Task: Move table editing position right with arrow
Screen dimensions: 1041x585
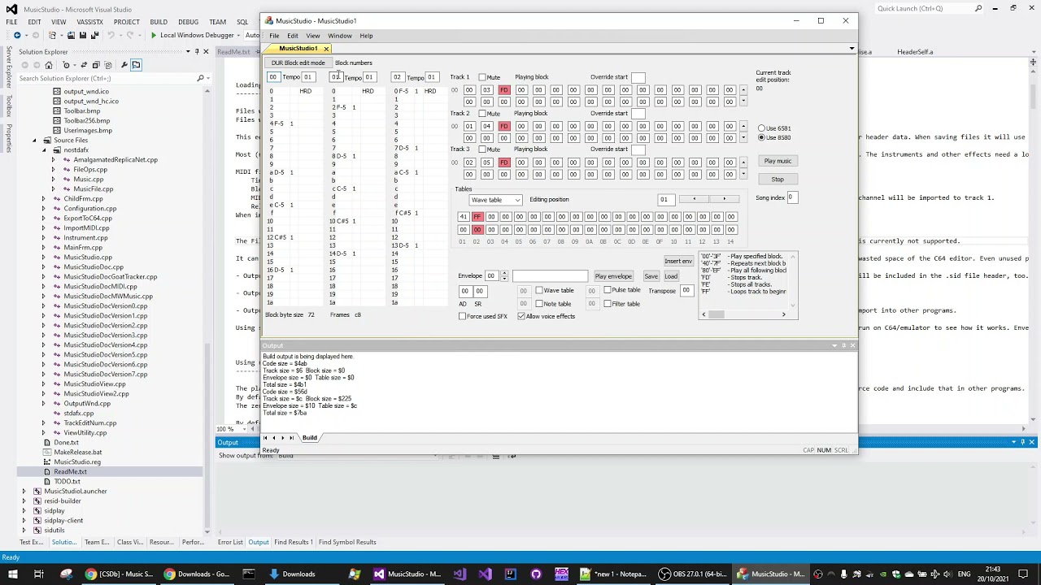Action: (x=724, y=199)
